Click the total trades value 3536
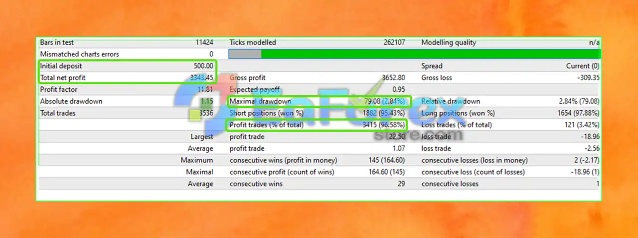The width and height of the screenshot is (638, 238). point(206,113)
